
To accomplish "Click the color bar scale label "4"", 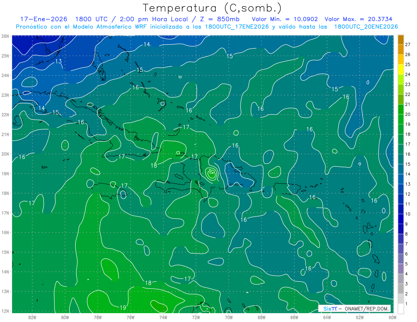I will [407, 274].
